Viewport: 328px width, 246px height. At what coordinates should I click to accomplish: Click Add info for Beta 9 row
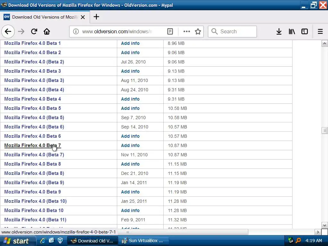130,192
